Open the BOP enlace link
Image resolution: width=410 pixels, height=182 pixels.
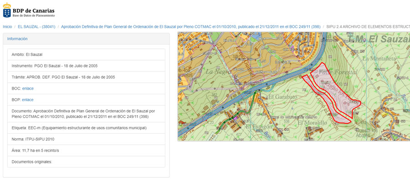(28, 100)
